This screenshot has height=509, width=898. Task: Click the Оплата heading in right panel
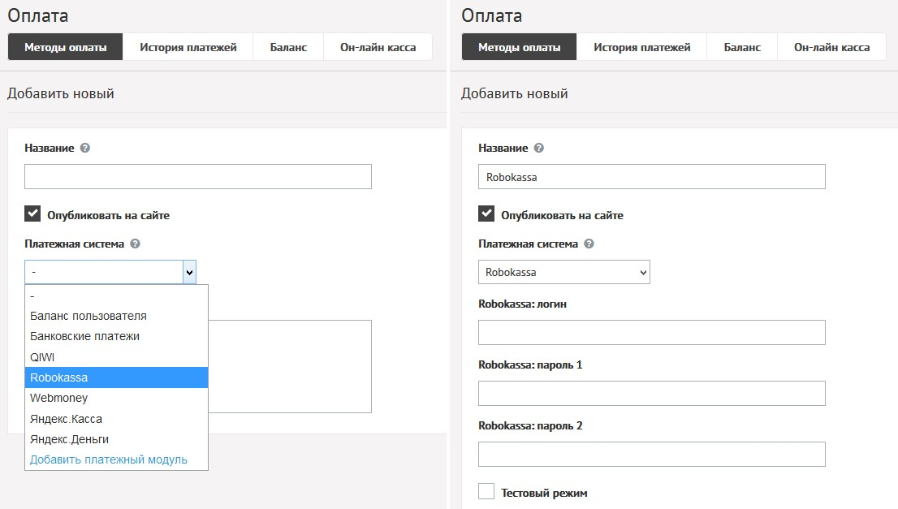(491, 15)
